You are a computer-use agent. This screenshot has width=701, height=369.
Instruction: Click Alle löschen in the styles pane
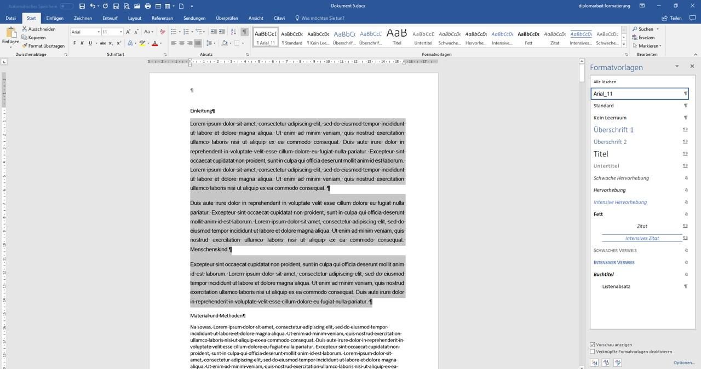click(x=605, y=82)
